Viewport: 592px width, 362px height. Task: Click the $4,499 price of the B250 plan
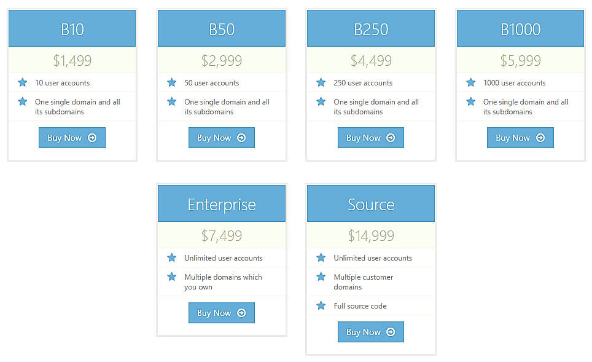click(x=370, y=60)
